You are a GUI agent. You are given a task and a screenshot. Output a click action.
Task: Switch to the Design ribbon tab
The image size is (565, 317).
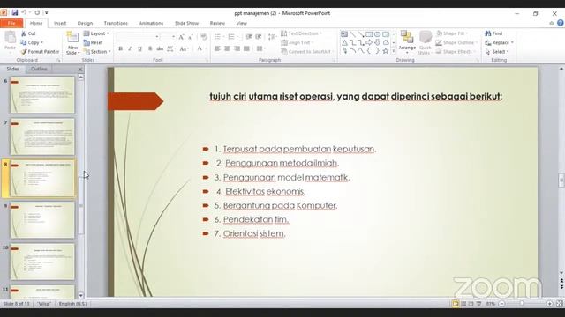coord(85,23)
